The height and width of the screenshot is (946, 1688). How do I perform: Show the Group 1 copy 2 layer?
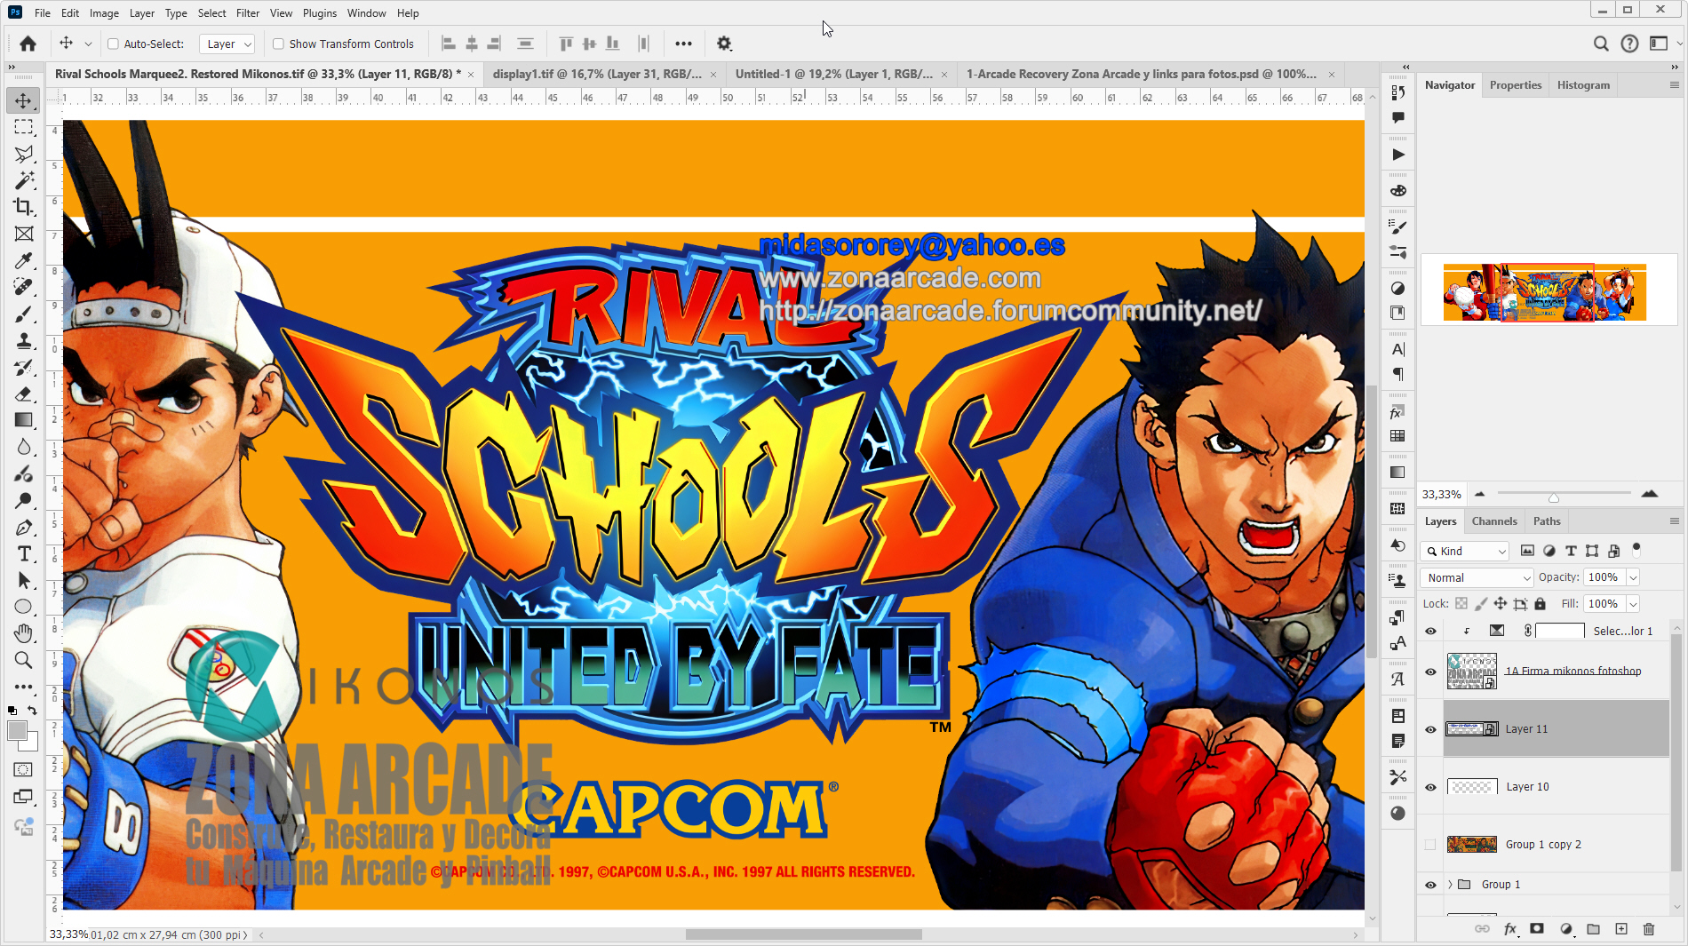[1430, 845]
